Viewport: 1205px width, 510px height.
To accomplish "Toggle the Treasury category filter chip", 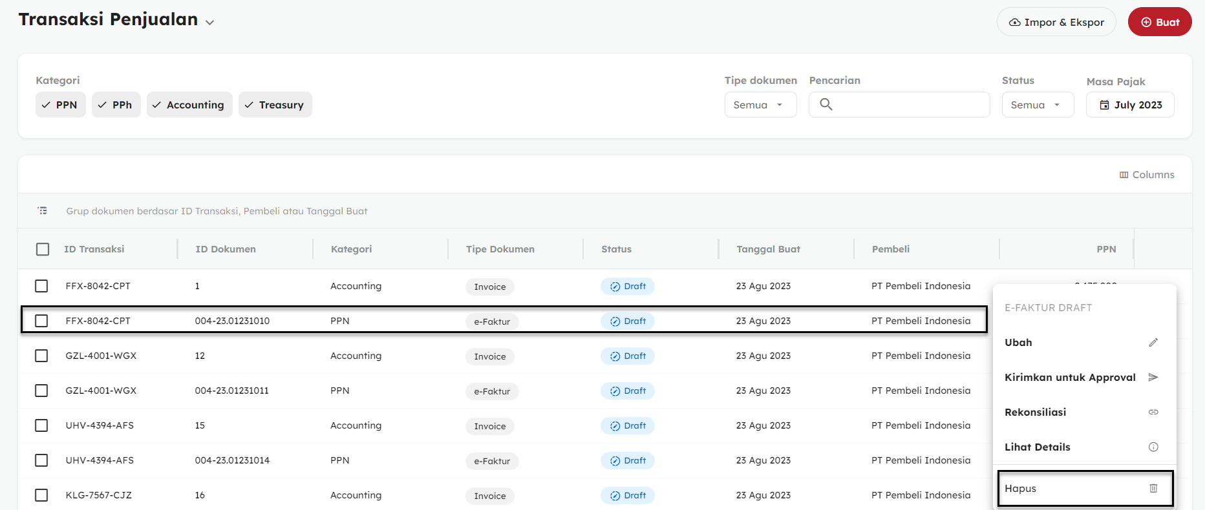I will pyautogui.click(x=275, y=105).
